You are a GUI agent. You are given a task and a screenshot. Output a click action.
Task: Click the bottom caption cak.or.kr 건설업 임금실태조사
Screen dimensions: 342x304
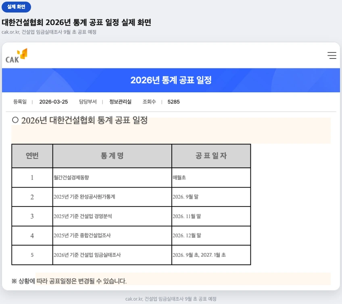pyautogui.click(x=171, y=299)
